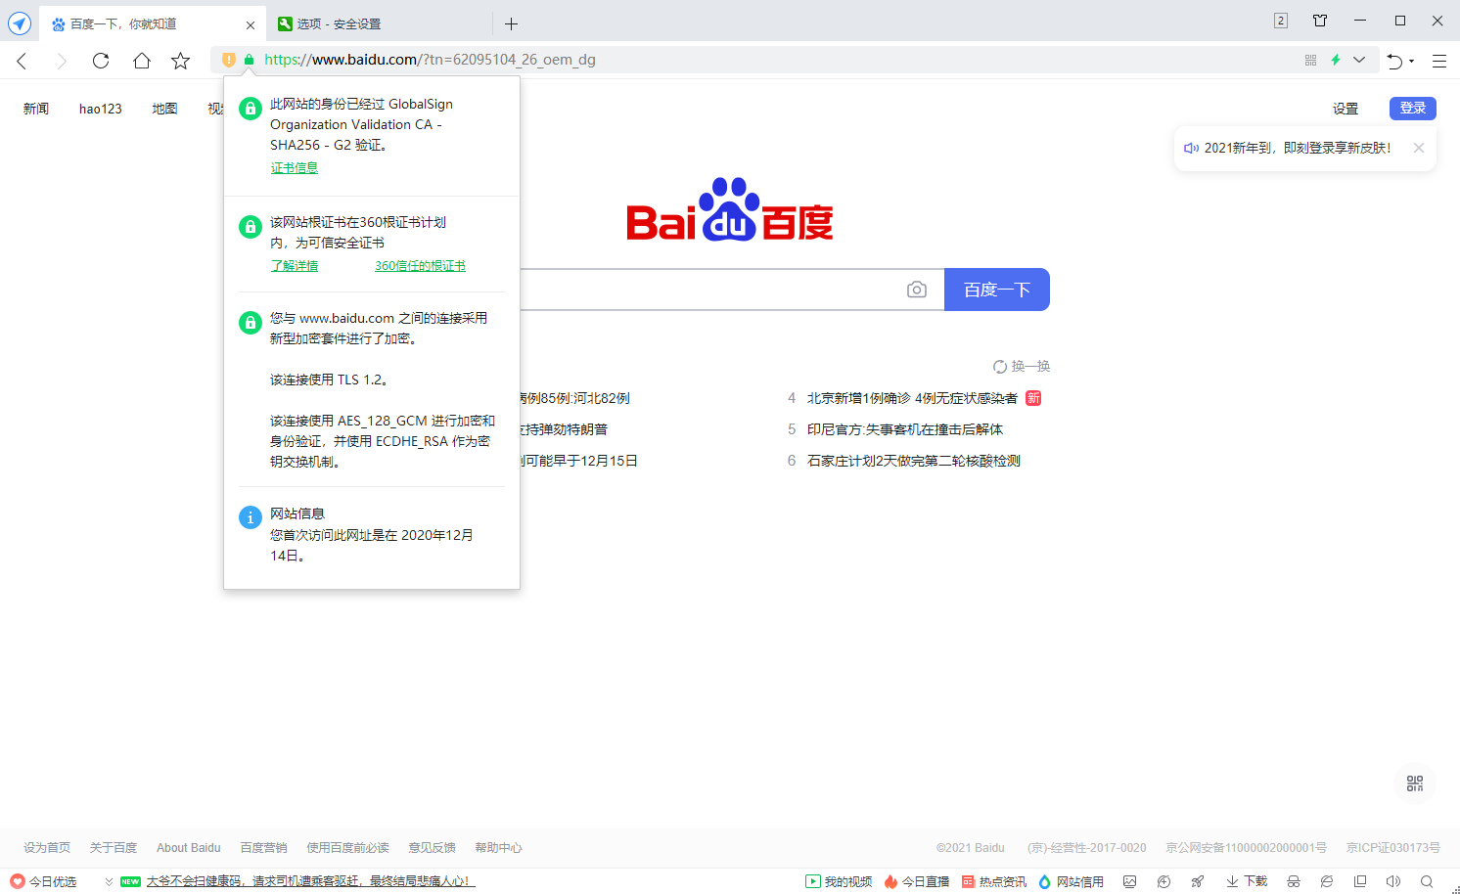Click the camera image-search icon

[x=917, y=290]
